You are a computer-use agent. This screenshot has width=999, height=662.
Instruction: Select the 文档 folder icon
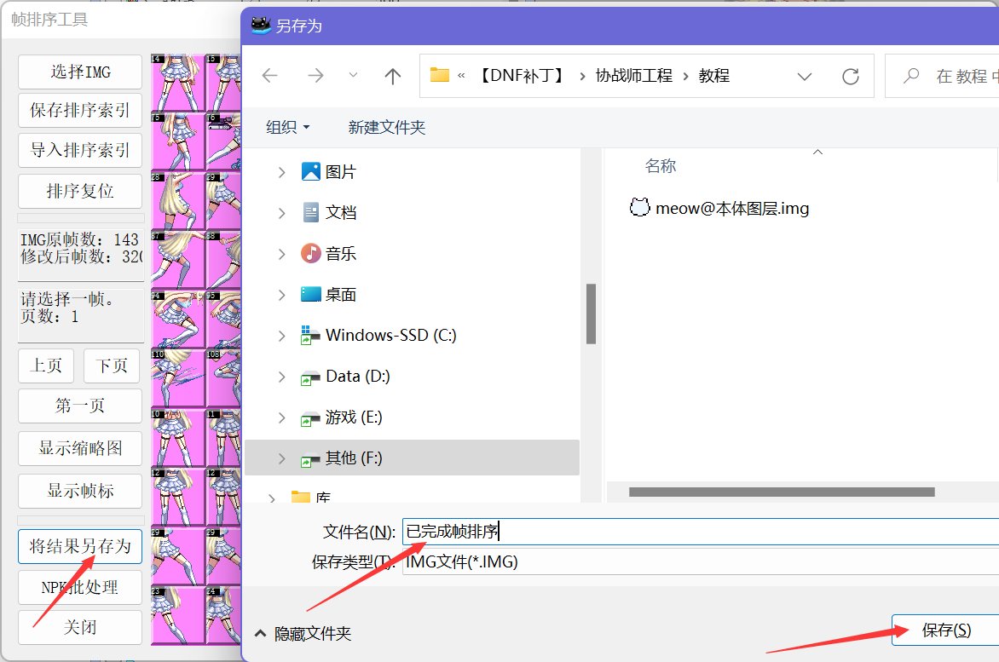point(310,212)
